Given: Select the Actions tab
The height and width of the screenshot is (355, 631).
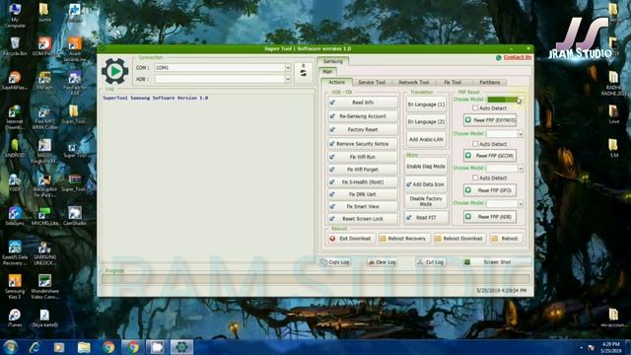Looking at the screenshot, I should (x=336, y=82).
